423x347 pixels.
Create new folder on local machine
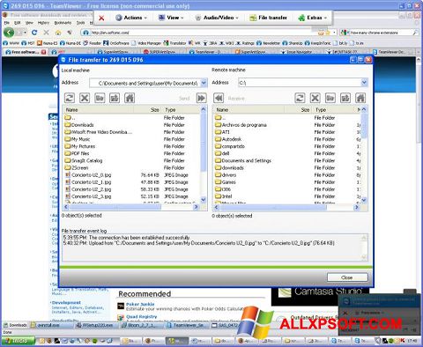pyautogui.click(x=100, y=98)
